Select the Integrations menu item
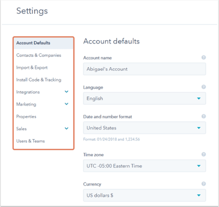The image size is (219, 207). [x=28, y=92]
